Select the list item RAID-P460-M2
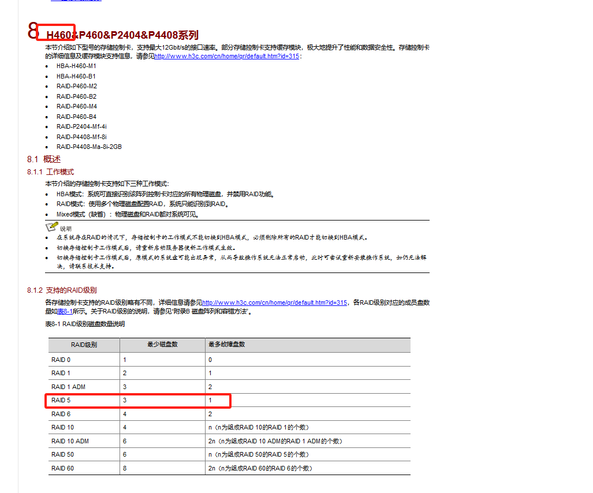 point(77,86)
